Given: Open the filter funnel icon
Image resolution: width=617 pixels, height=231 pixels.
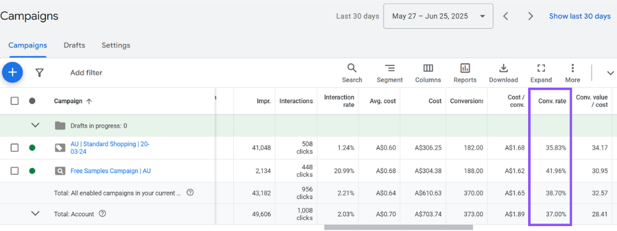Looking at the screenshot, I should pos(39,72).
